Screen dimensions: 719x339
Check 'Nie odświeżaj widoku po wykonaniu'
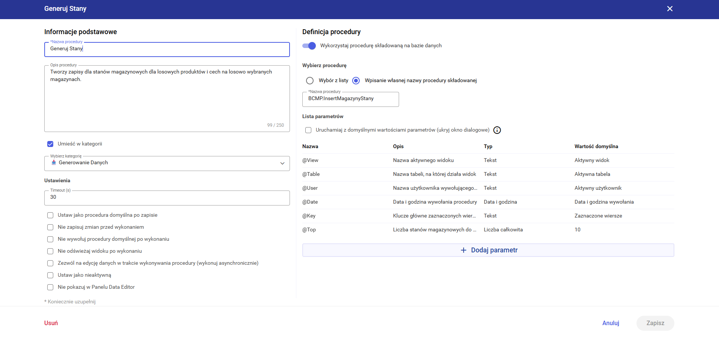point(50,251)
